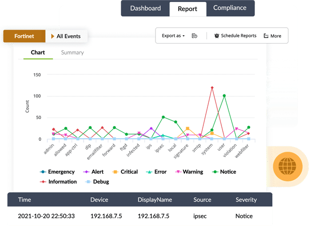Click the Fortinet vendor button

point(24,36)
